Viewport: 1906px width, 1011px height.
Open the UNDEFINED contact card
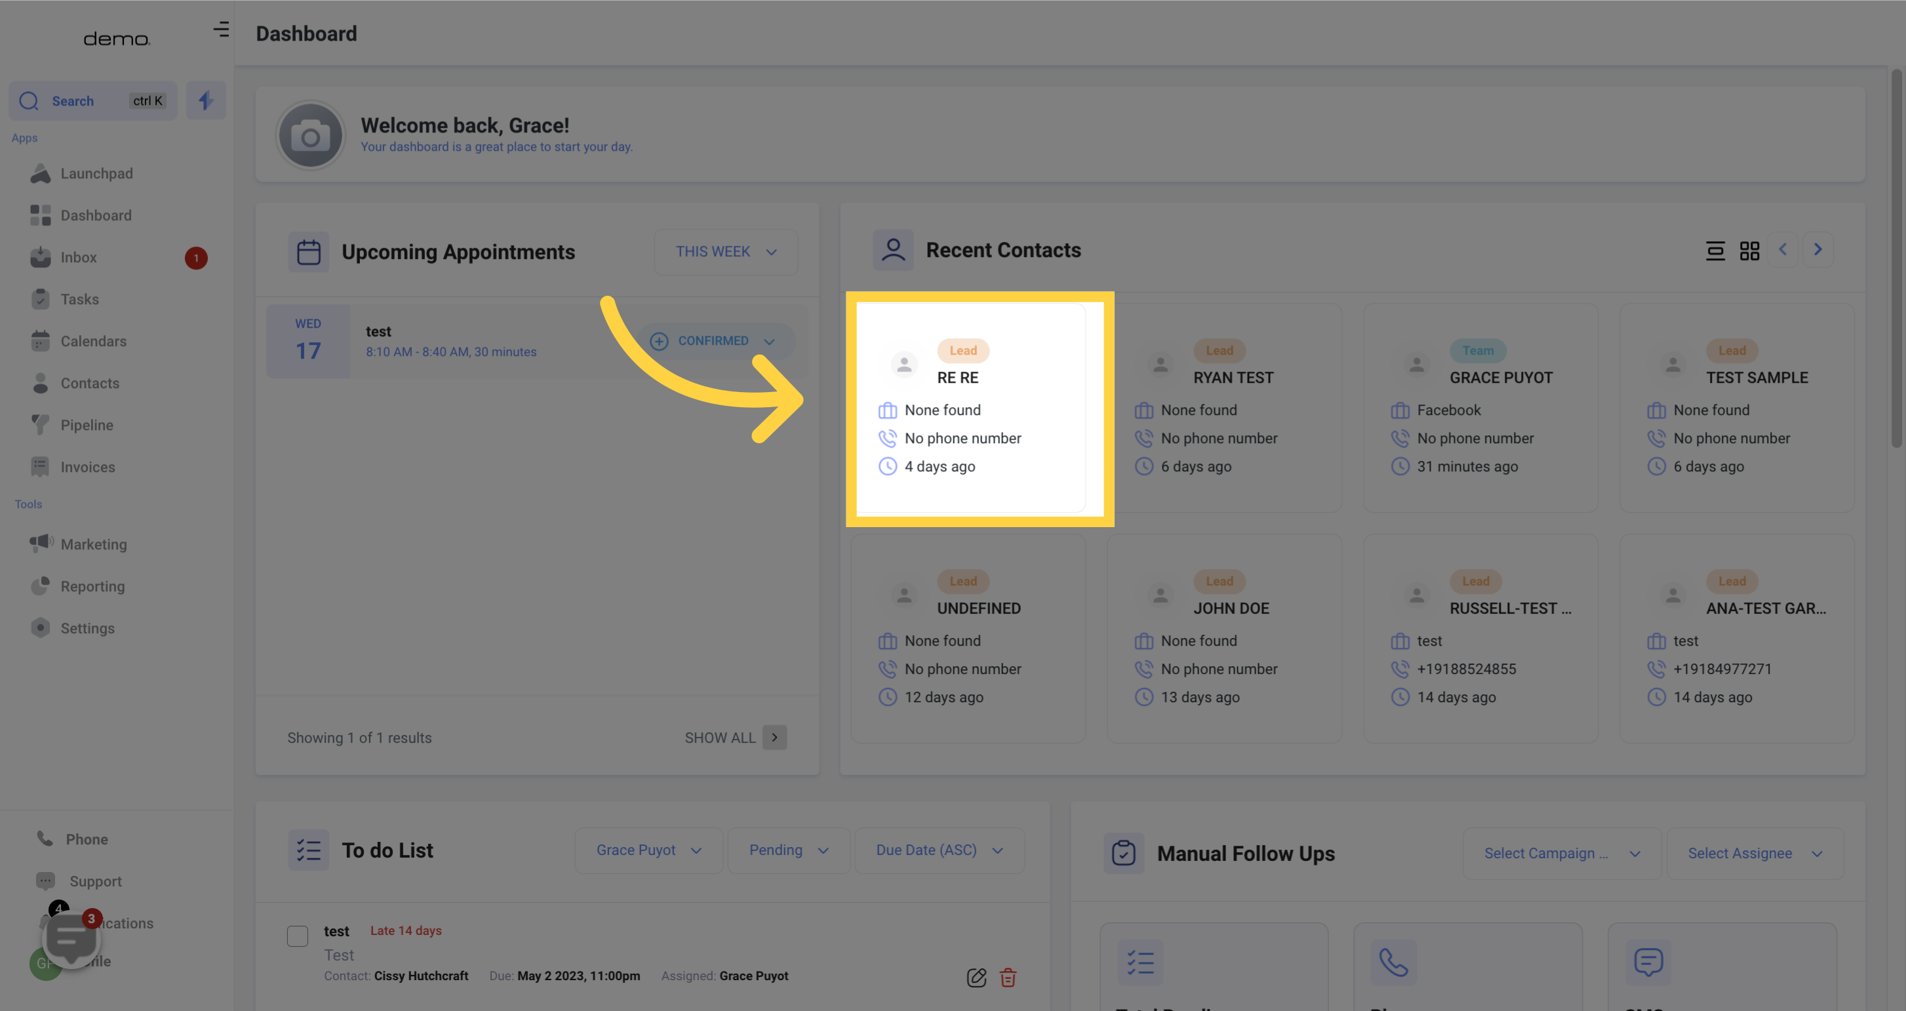coord(968,639)
